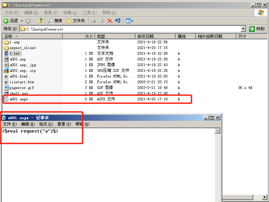Click the Move To toolbar icon
This screenshot has height=202, width=269.
pyautogui.click(x=94, y=21)
